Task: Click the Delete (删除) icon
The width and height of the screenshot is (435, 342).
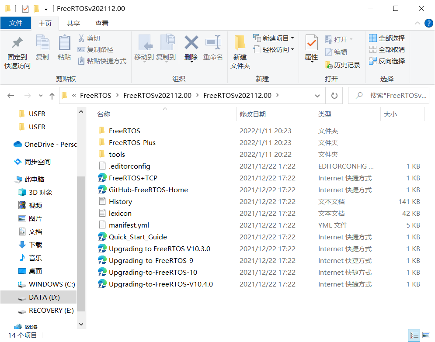Action: (x=191, y=49)
